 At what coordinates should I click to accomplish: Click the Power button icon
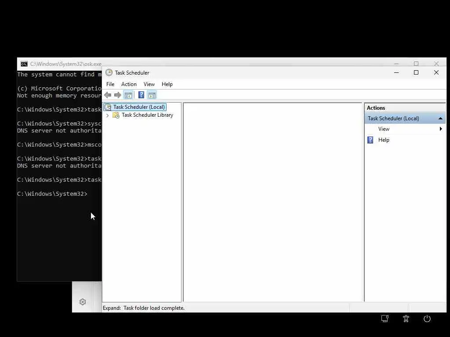[x=427, y=319]
